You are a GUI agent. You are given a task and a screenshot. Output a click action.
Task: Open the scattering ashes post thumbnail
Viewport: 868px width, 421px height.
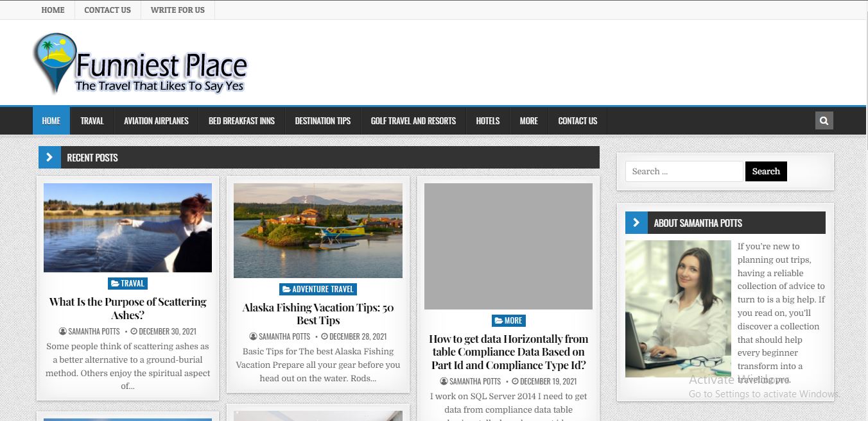point(128,227)
